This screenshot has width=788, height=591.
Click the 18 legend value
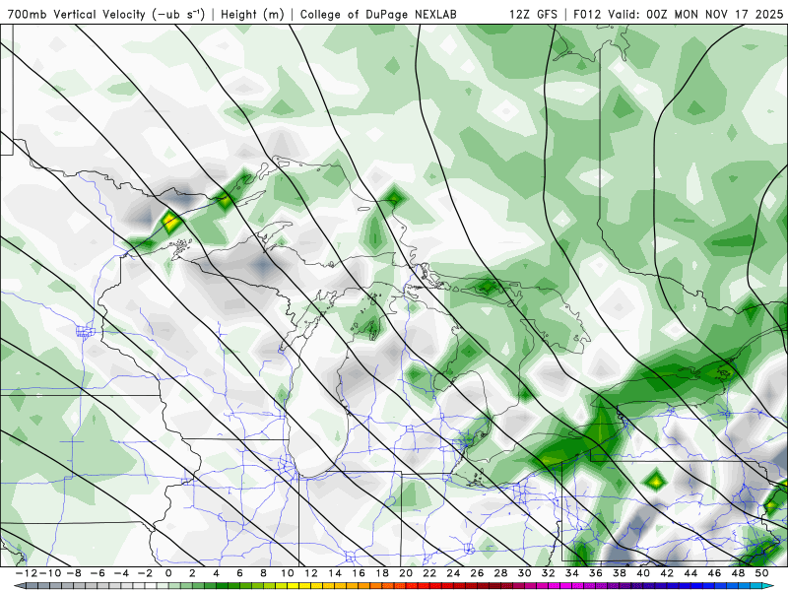[x=382, y=573]
